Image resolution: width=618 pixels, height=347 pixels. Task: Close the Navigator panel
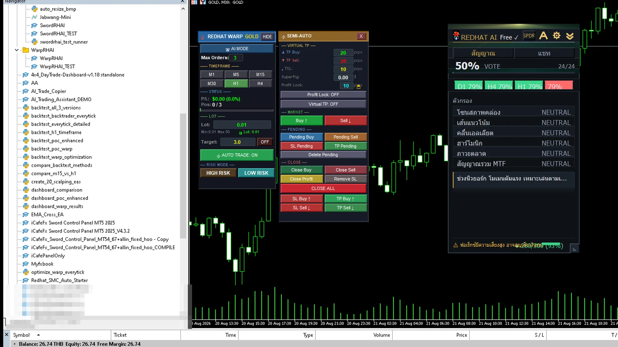pyautogui.click(x=183, y=1)
